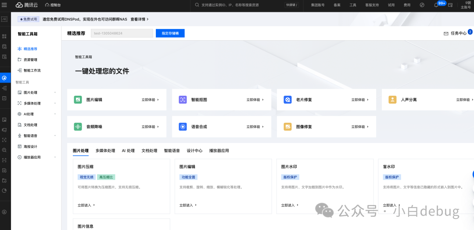Open the hamburger menu at top left

pyautogui.click(x=4, y=5)
